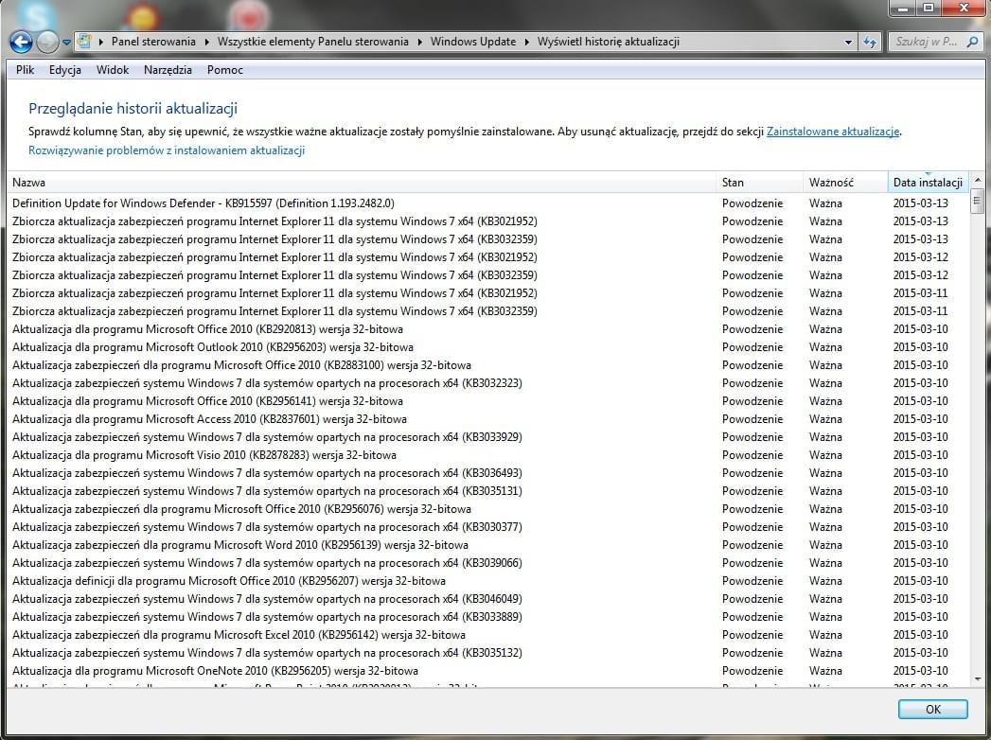Select Microsoft Excel 2010 (KB2956142) update row
Image resolution: width=991 pixels, height=740 pixels.
(487, 636)
